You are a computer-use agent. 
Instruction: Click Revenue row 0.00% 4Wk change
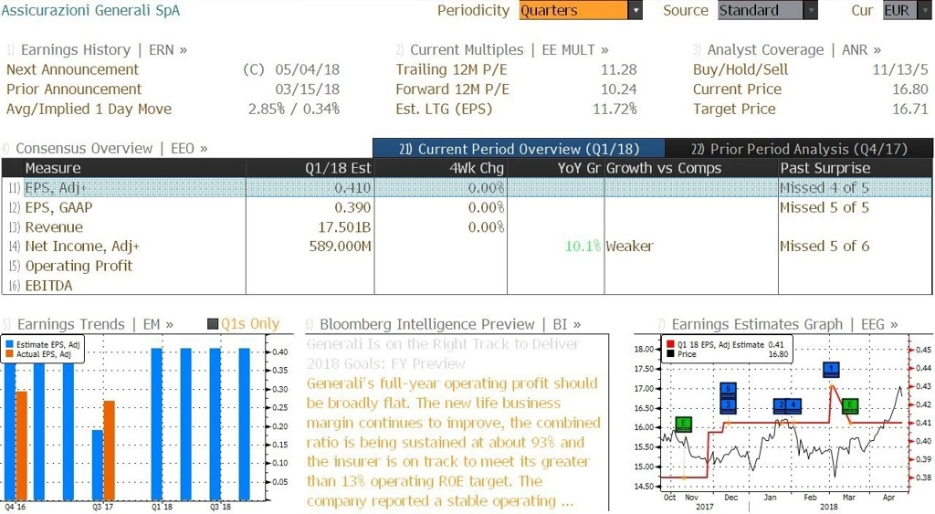pyautogui.click(x=486, y=227)
